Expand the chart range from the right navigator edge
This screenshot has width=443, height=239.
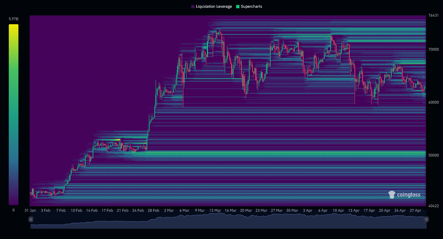pos(426,219)
